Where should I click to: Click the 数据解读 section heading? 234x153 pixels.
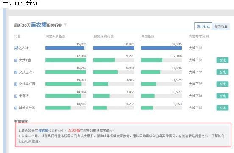tap(21, 121)
